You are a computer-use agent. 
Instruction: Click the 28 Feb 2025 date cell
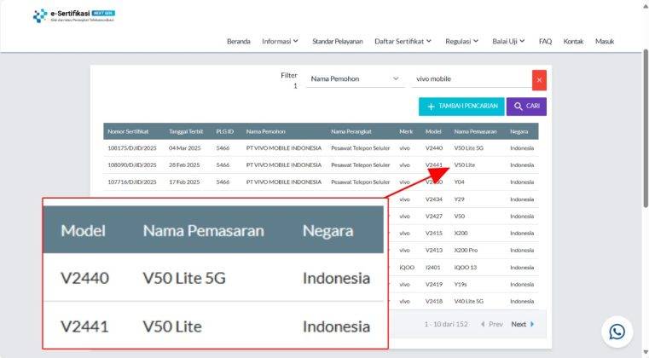(184, 165)
